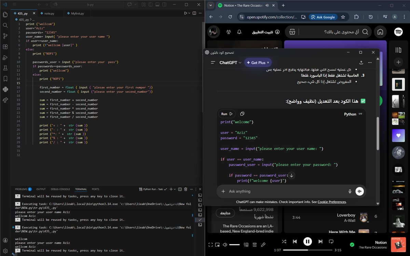
Task: Open the Python extension icon in the activity bar
Action: pyautogui.click(x=5, y=89)
